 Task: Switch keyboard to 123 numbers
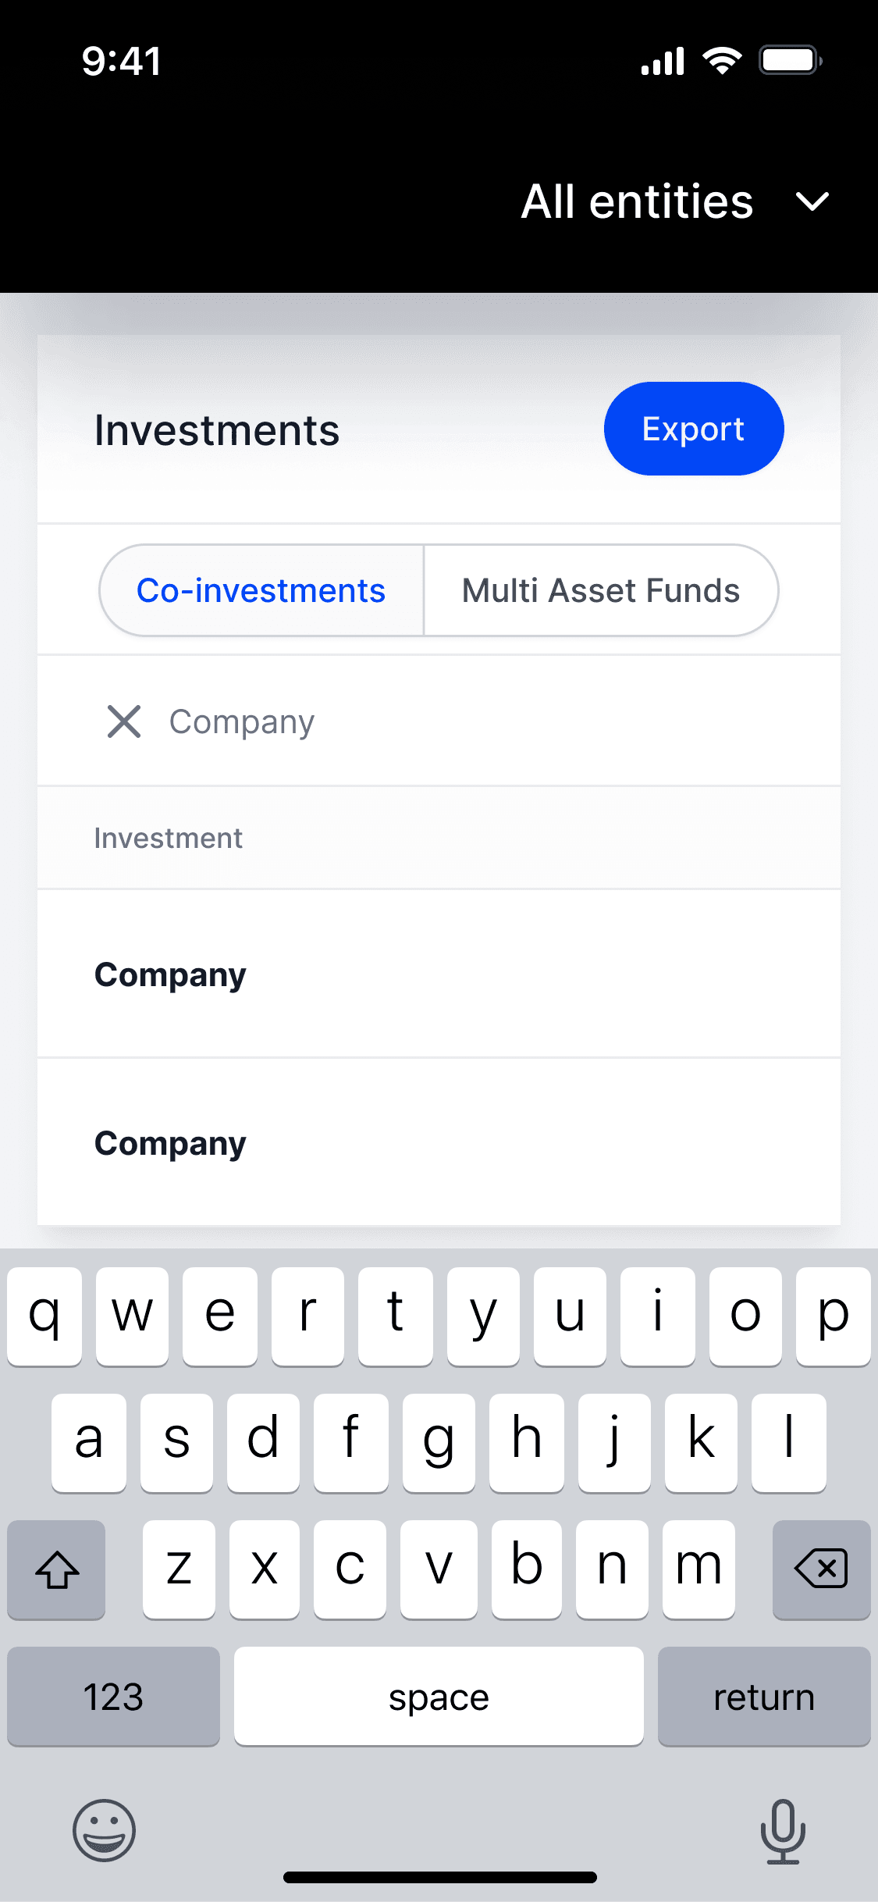[113, 1696]
